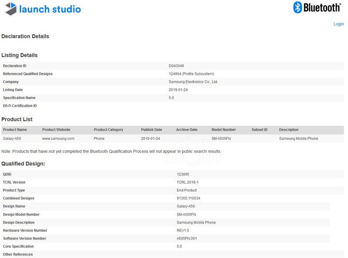The image size is (348, 258).
Task: Click the Combined Designs value 91365,110034
Action: (x=188, y=198)
